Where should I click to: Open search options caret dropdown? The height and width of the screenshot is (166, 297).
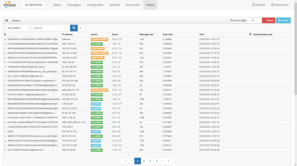(x=81, y=28)
